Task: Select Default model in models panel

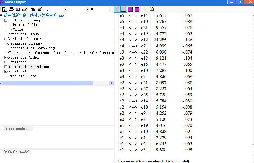Action: [x=17, y=152]
